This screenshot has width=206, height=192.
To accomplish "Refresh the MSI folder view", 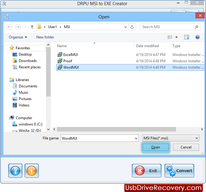I will pos(132,27).
